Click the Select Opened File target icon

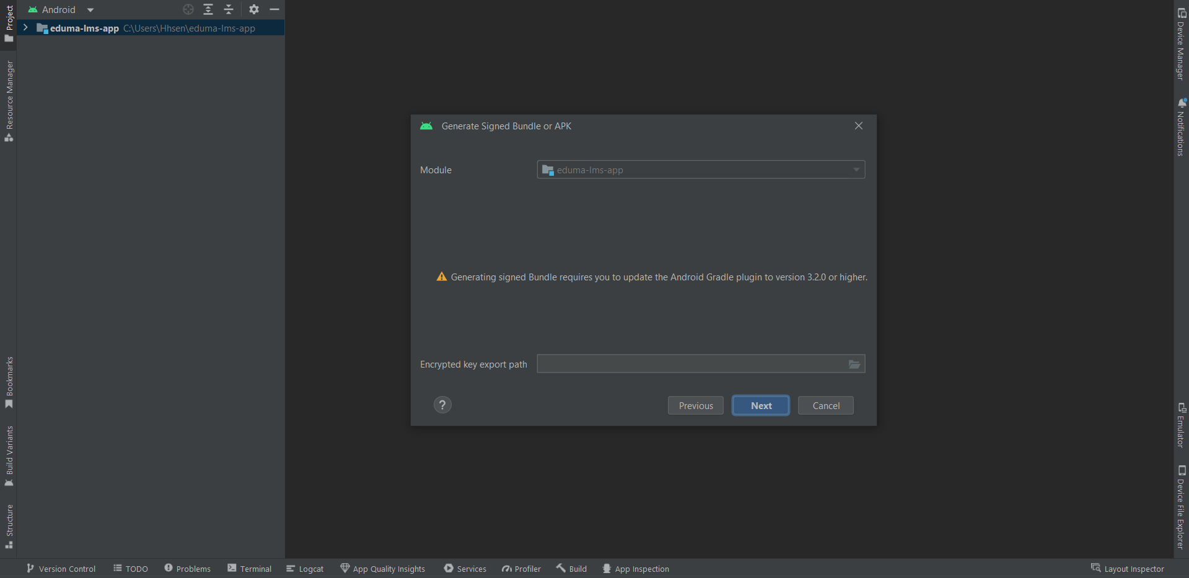(x=188, y=9)
